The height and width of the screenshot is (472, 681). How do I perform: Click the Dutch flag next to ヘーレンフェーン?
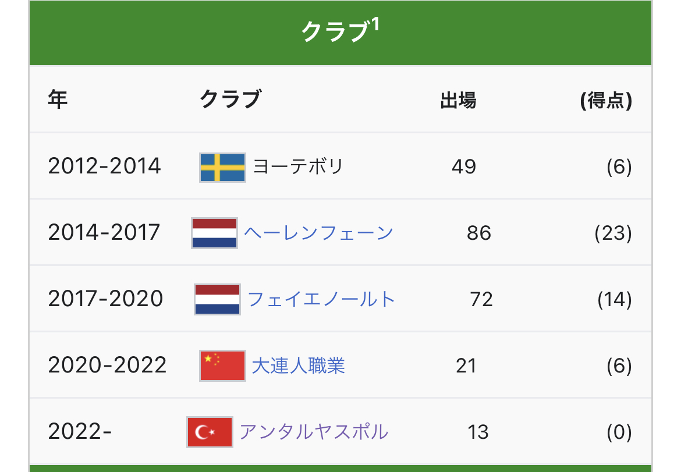(x=214, y=233)
